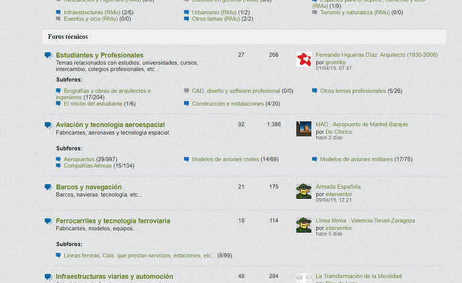462x283 pixels.
Task: Click subforum icon next to Modelos de aviones militares
Action: click(x=315, y=159)
